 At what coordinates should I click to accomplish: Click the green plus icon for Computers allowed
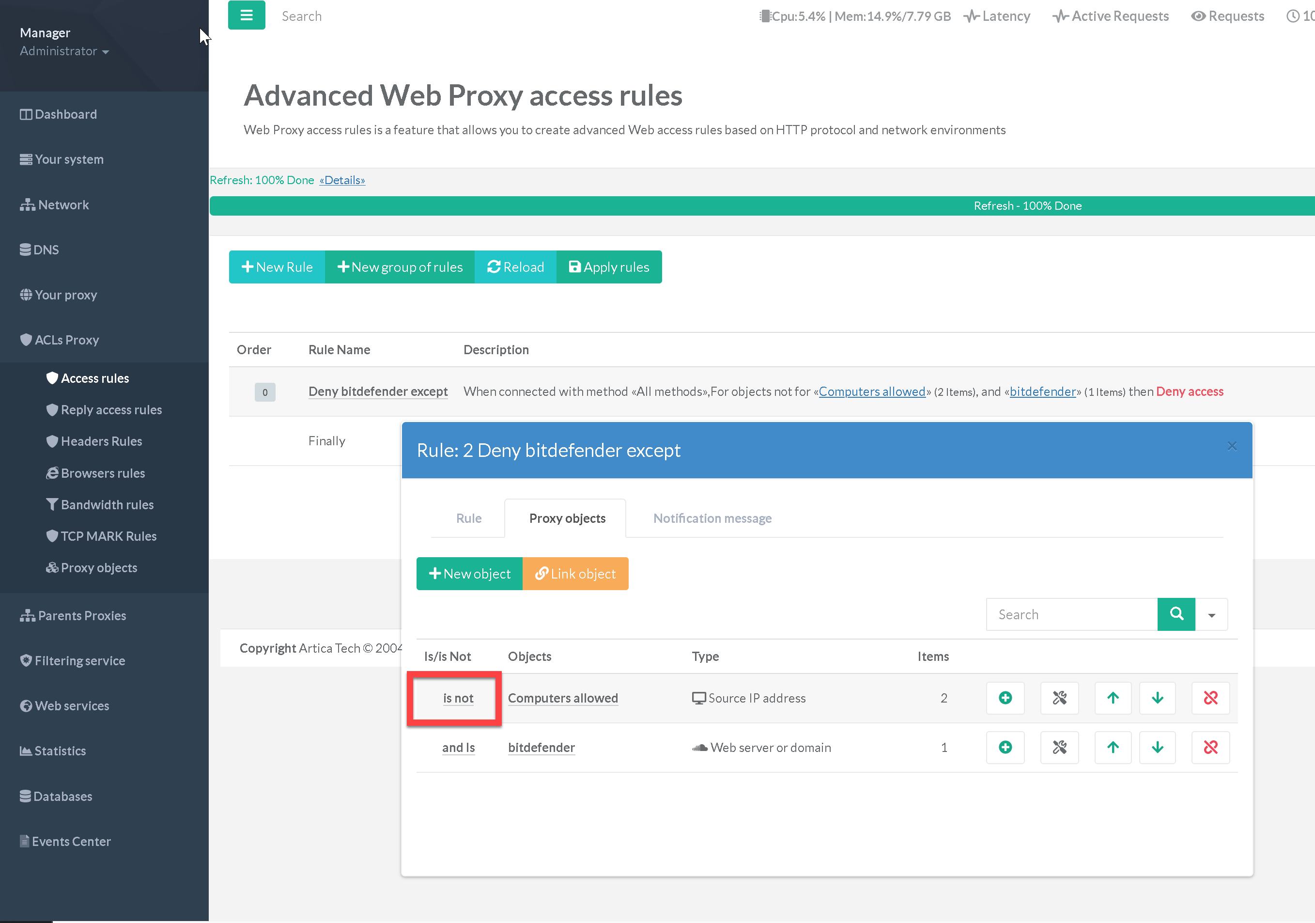1005,698
